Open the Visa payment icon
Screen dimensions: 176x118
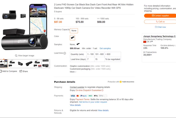(73, 96)
